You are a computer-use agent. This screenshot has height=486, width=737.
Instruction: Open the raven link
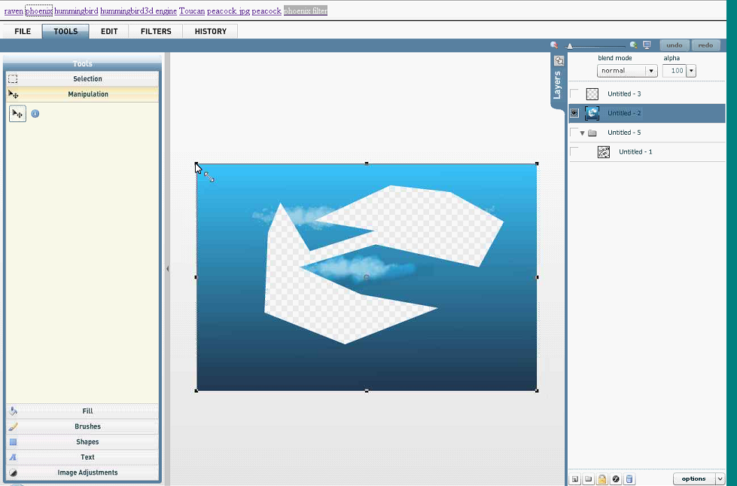(14, 11)
